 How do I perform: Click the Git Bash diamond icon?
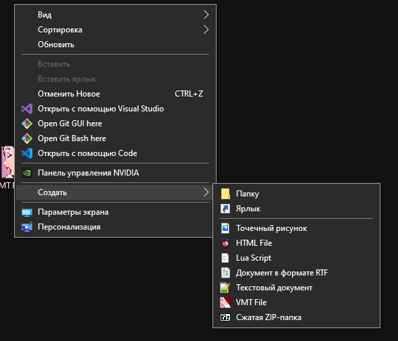pyautogui.click(x=27, y=138)
